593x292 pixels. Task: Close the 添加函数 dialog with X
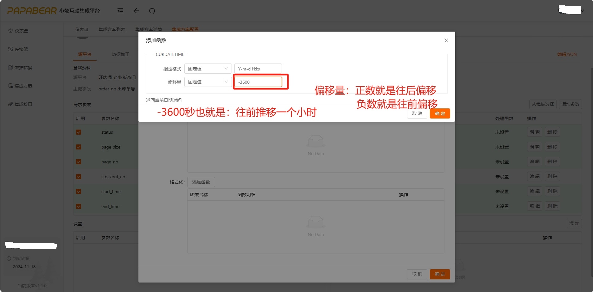coord(446,40)
